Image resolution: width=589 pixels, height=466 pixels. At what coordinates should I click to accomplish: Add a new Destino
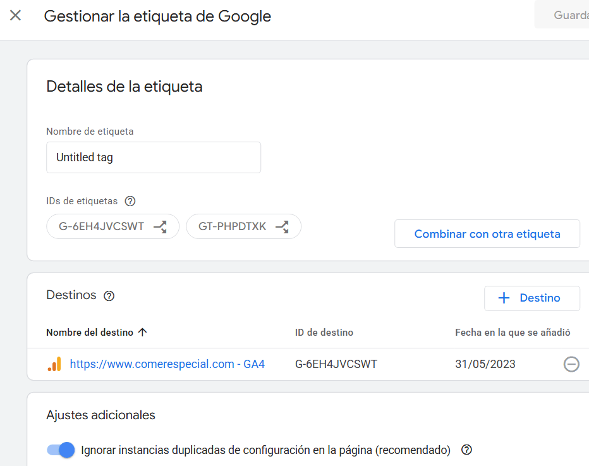pyautogui.click(x=532, y=298)
